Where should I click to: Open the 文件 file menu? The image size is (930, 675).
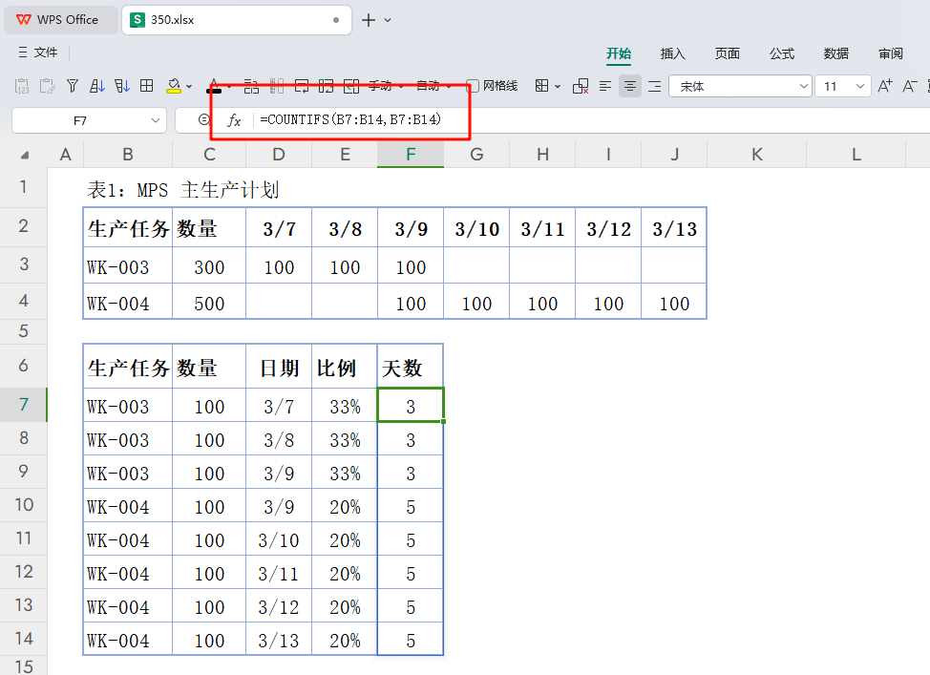pyautogui.click(x=38, y=53)
